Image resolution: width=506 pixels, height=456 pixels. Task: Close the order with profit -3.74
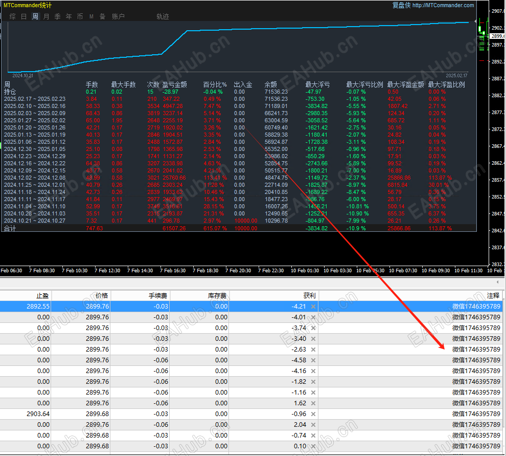point(313,328)
